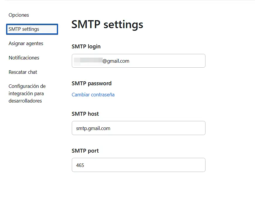Select the SMTP settings sidebar item

point(32,29)
